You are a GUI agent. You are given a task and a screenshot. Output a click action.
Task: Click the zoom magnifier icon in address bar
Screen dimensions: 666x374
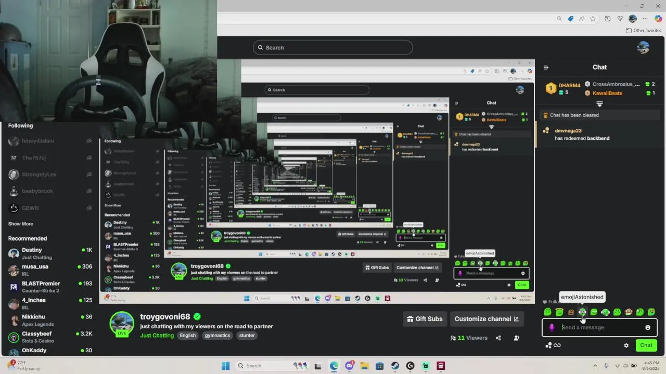(x=559, y=19)
